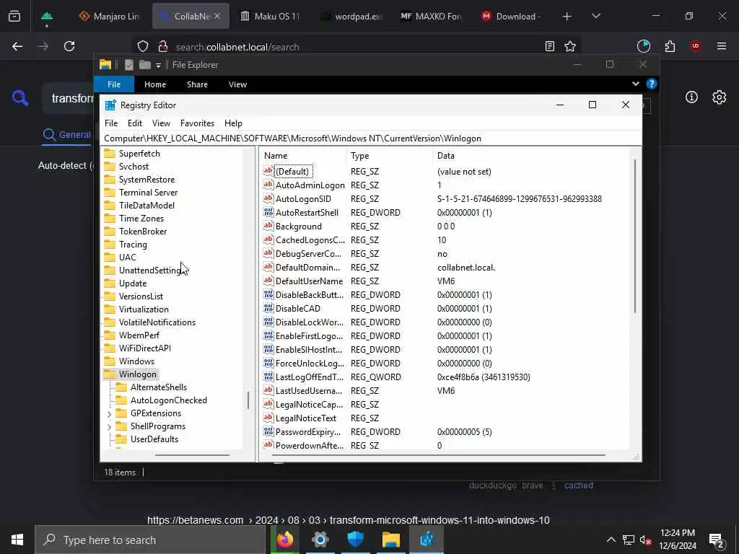Open File Explorer Home ribbon tab

[x=155, y=84]
